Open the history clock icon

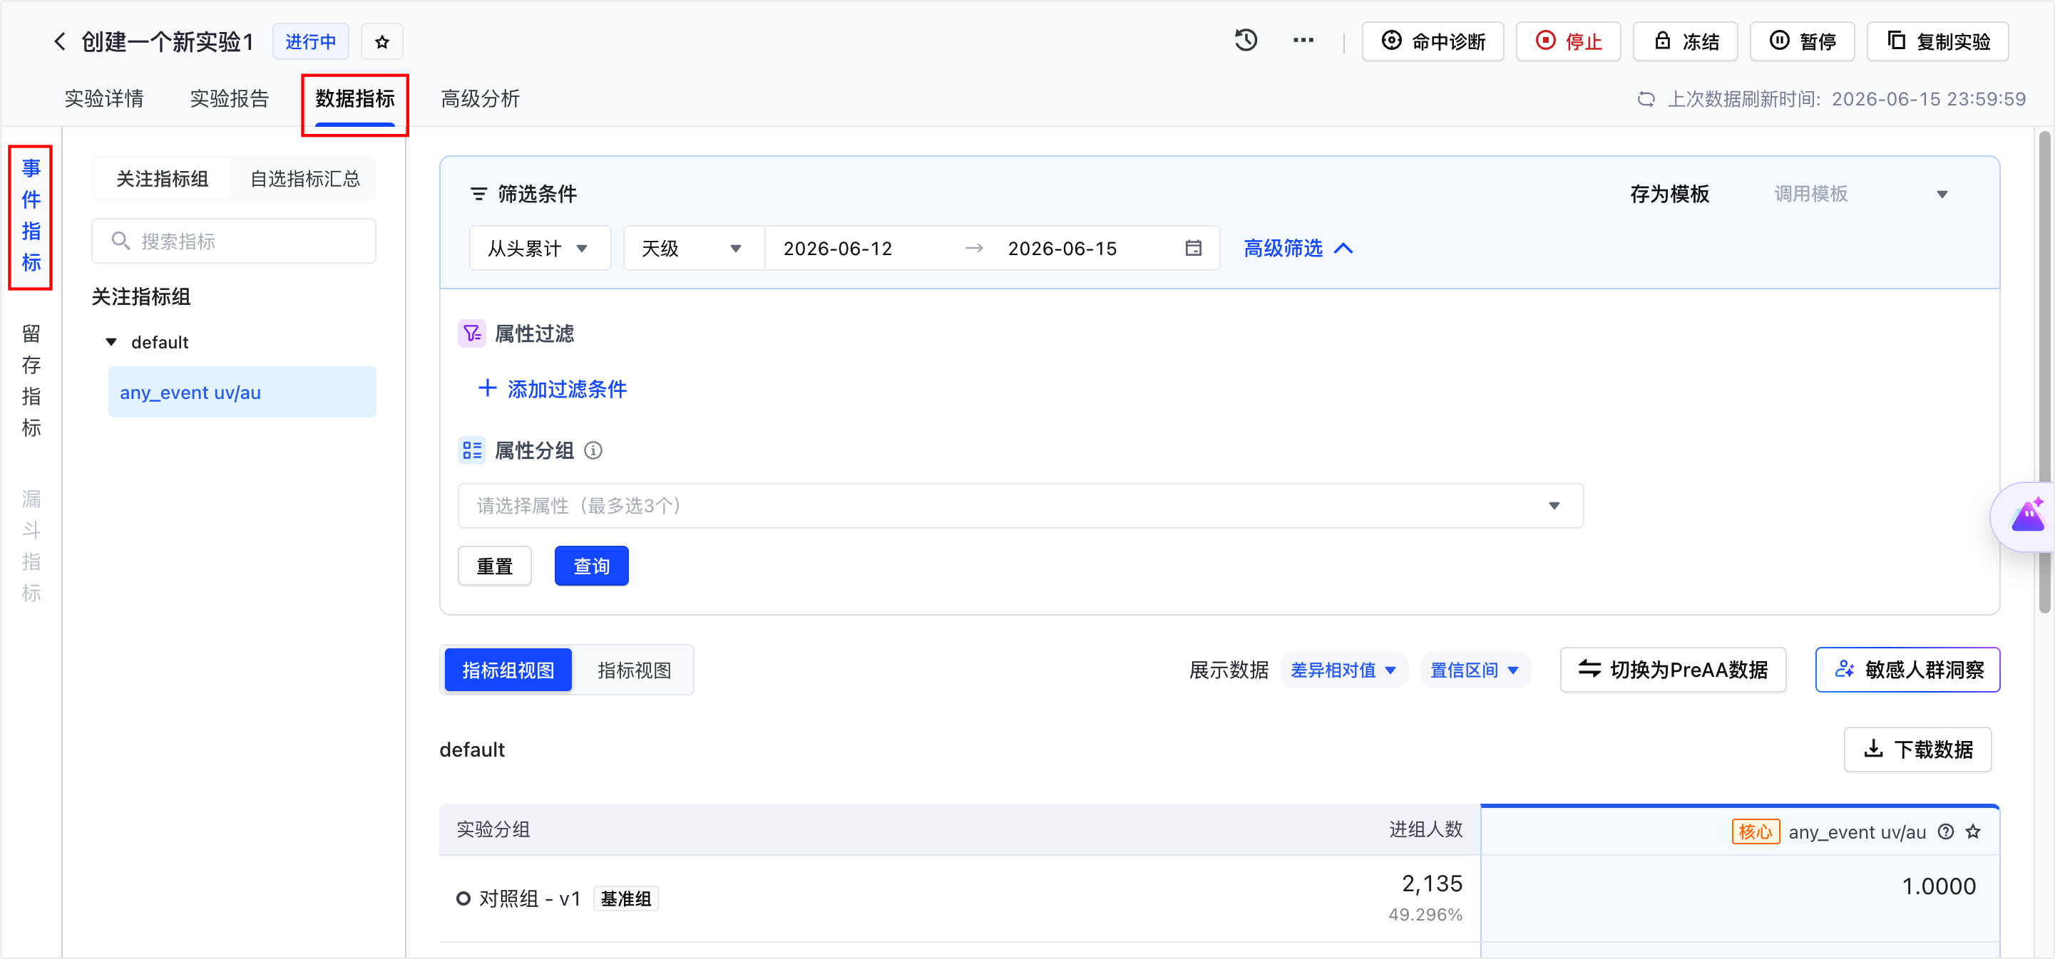[1246, 41]
